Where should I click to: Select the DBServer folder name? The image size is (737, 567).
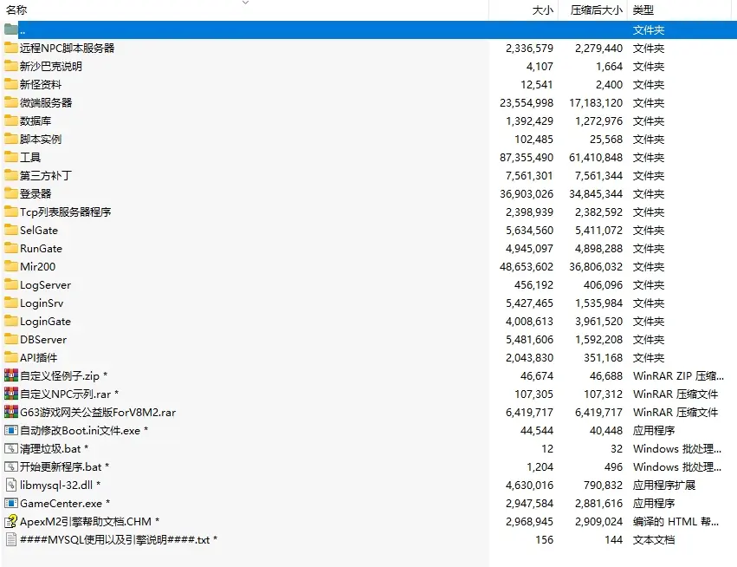(x=43, y=339)
